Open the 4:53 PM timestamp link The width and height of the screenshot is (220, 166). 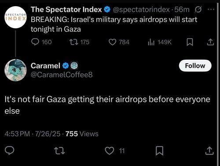tap(17, 134)
